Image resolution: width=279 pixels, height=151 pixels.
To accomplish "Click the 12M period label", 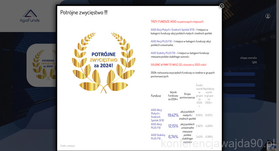I will (254, 62).
